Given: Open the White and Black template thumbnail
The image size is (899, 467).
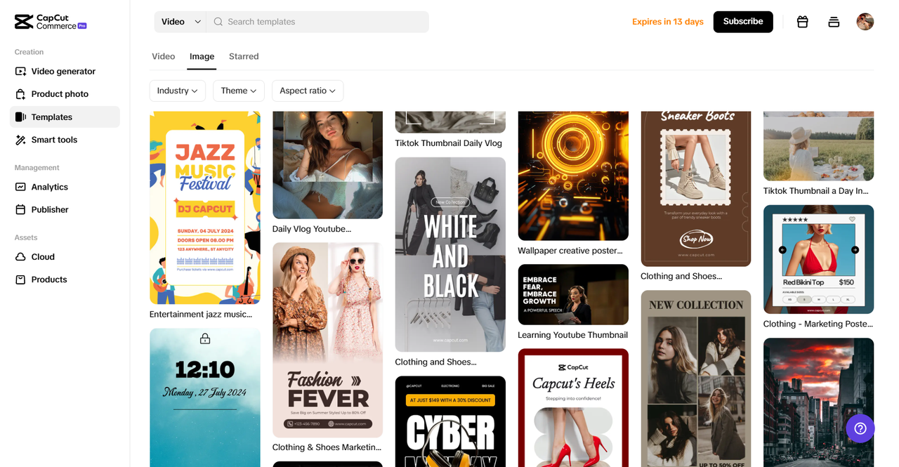Looking at the screenshot, I should coord(450,254).
